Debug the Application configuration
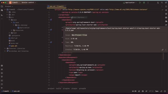Image resolution: width=168 pixels, height=94 pixels. click(144, 3)
